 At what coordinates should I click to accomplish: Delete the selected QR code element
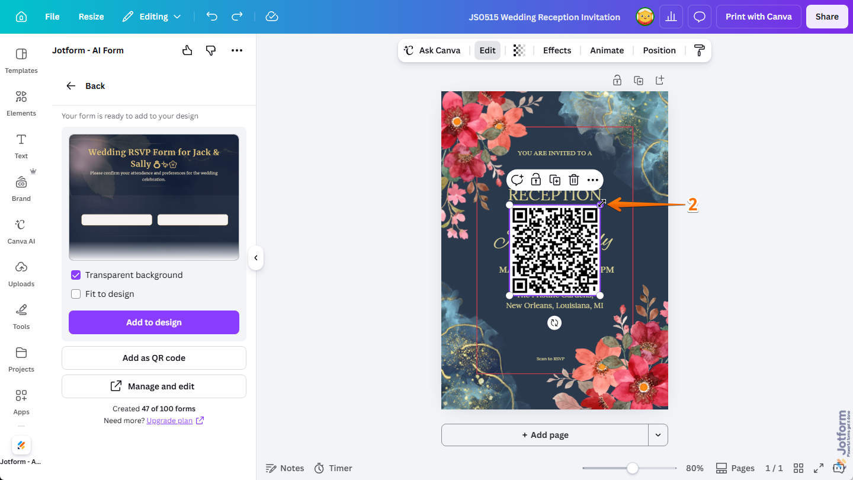coord(574,180)
